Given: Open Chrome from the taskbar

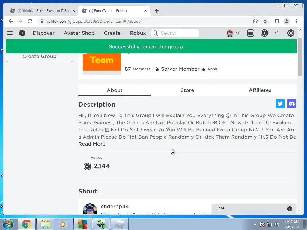Looking at the screenshot, I should click(27, 224).
